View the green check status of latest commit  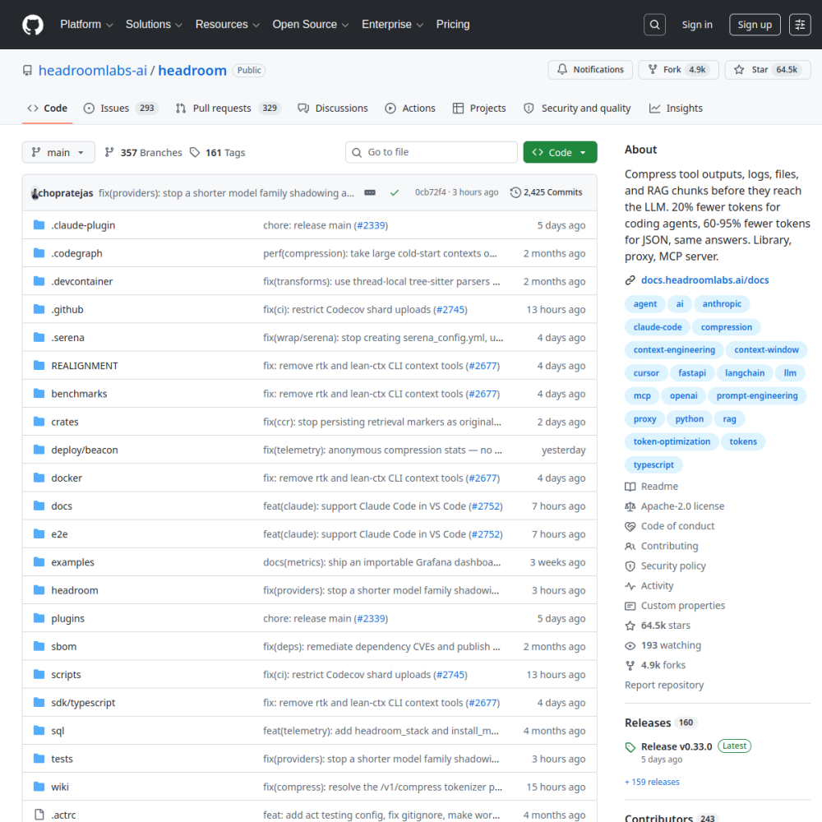(395, 193)
